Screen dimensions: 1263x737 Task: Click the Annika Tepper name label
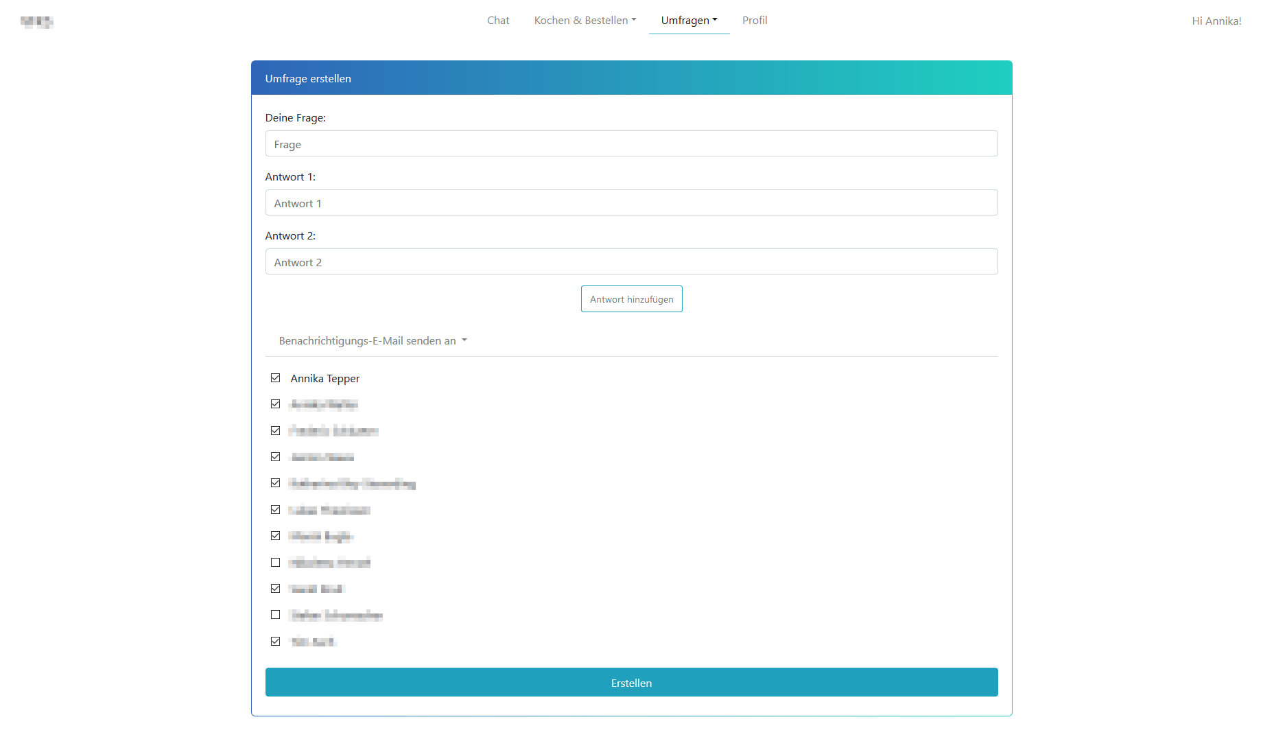click(325, 379)
